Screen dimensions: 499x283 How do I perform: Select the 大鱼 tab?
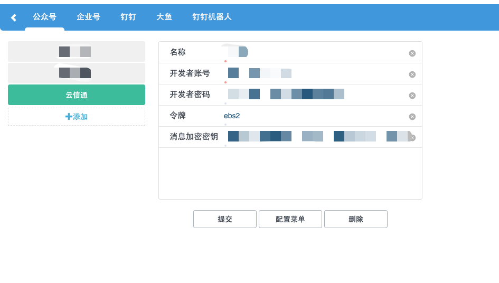[164, 17]
